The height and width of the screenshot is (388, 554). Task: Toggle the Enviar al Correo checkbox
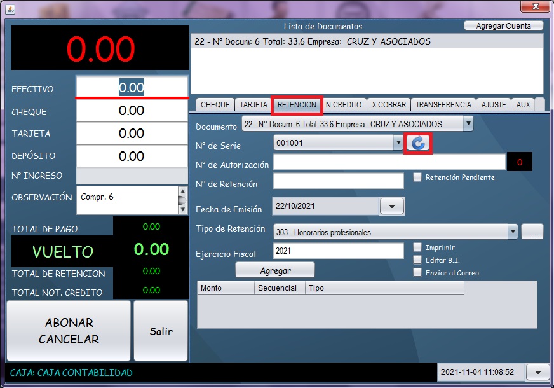417,273
